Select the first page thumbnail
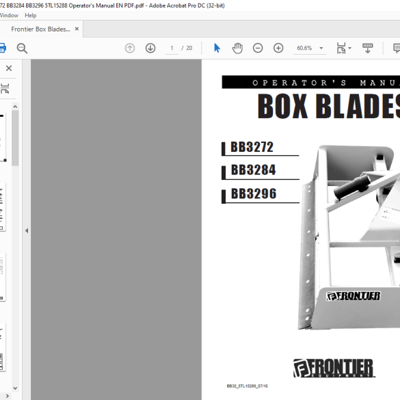Viewport: 400px width, 400px height. pos(3,137)
